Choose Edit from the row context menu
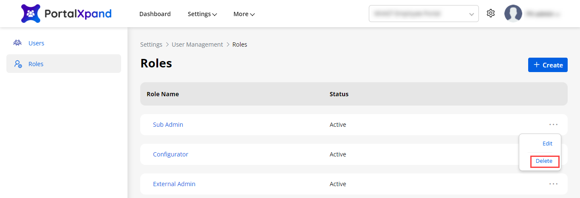Image resolution: width=580 pixels, height=198 pixels. point(547,144)
